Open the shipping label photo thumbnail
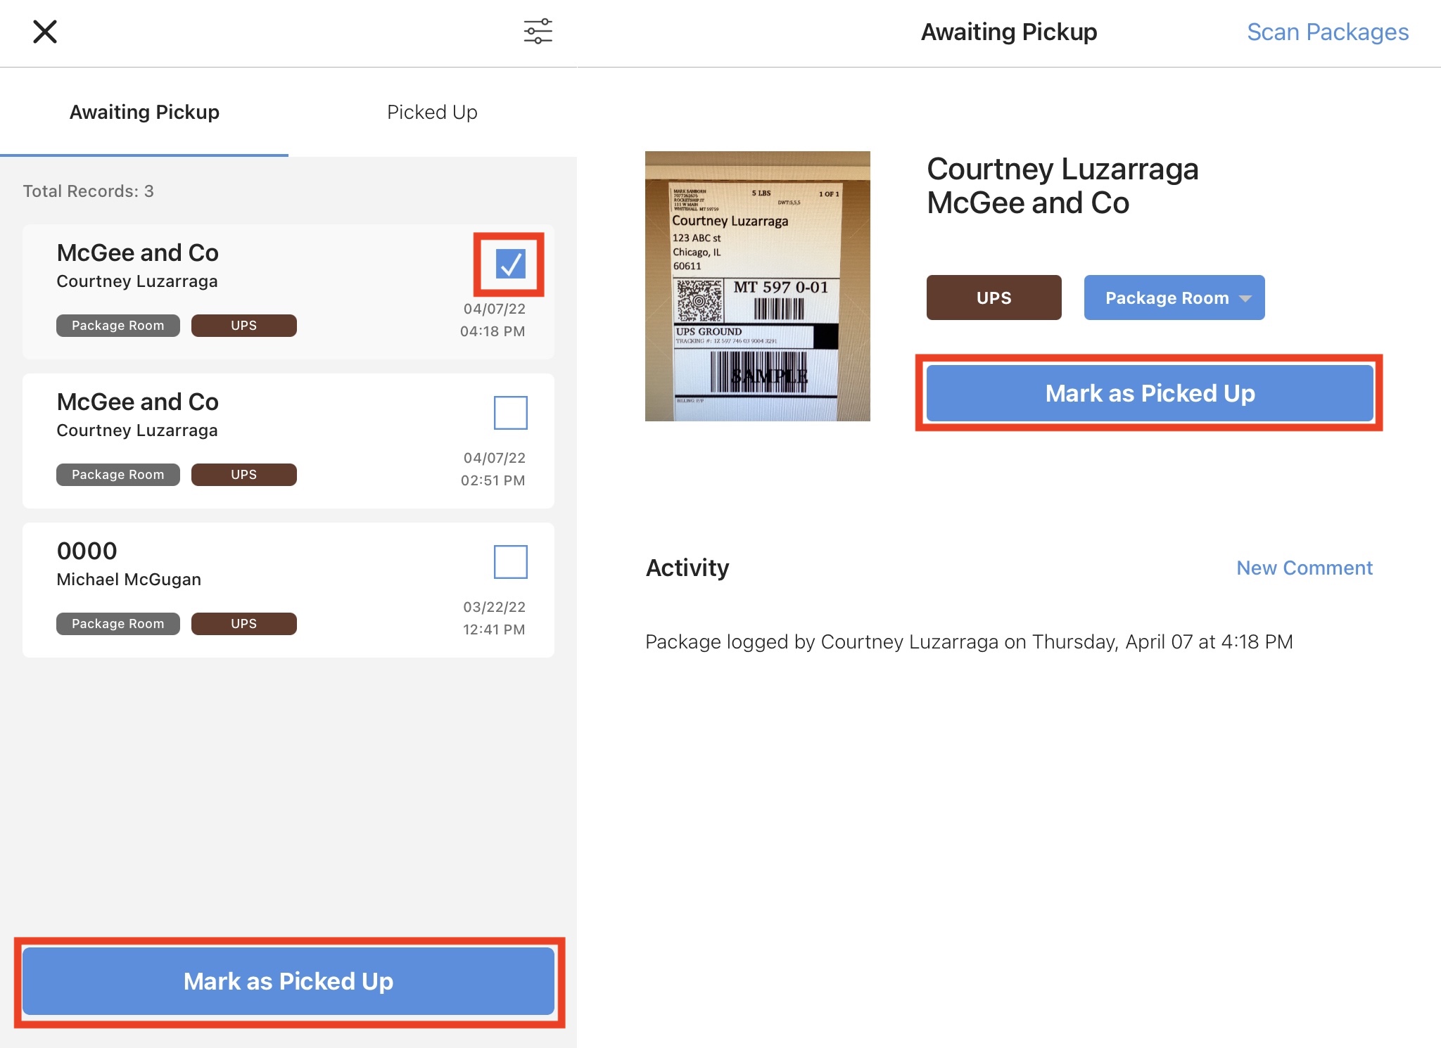The height and width of the screenshot is (1048, 1441). [757, 286]
